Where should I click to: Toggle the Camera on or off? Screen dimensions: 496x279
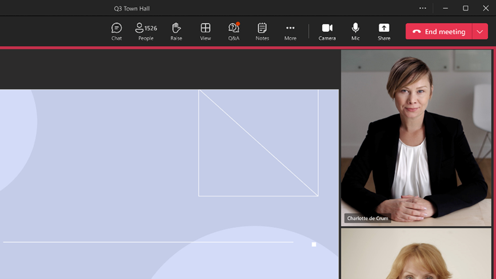[x=327, y=32]
